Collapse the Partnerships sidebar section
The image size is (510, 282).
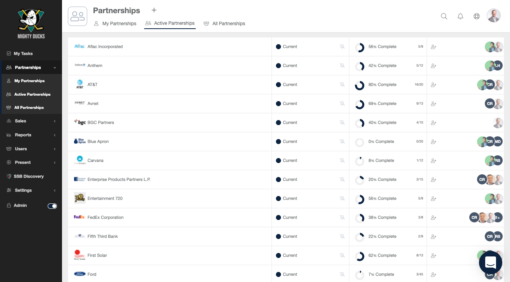(55, 67)
